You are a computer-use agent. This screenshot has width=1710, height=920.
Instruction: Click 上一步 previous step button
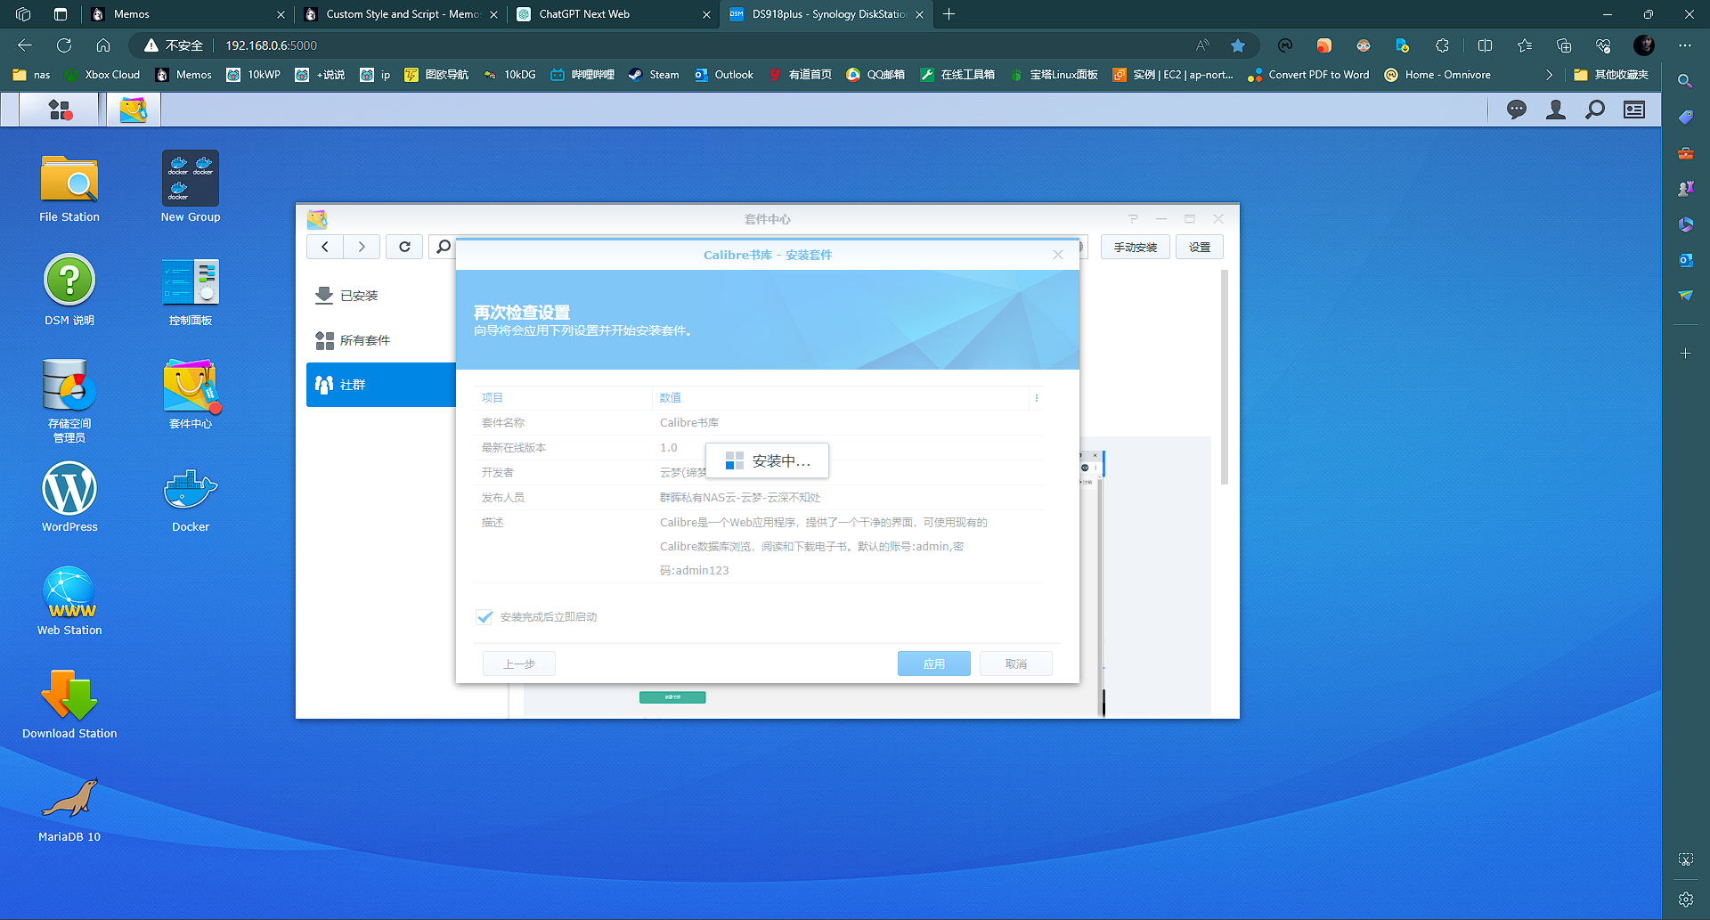coord(519,664)
